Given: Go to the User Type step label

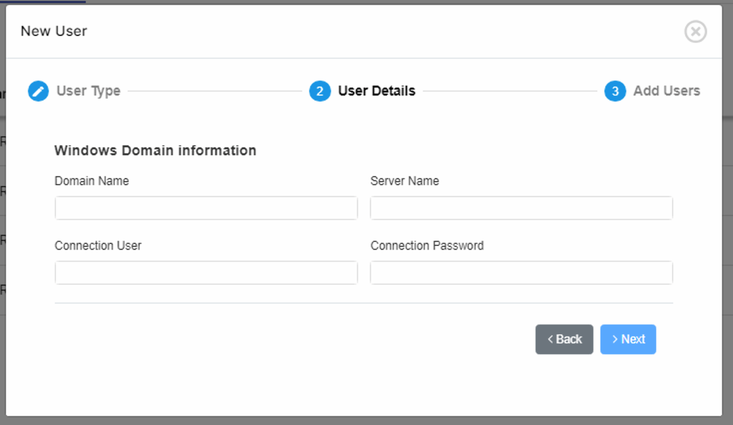Looking at the screenshot, I should click(88, 91).
